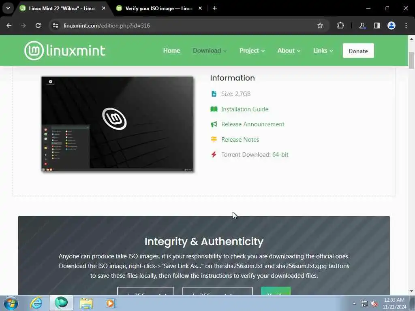Bookmark this page with the star icon
Screen dimensions: 415x311
tap(320, 26)
